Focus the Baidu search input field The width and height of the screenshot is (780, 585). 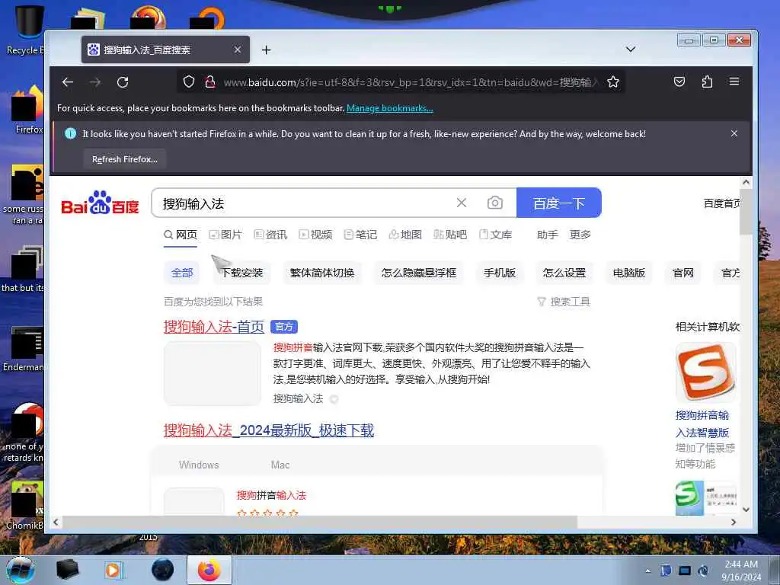coord(303,203)
